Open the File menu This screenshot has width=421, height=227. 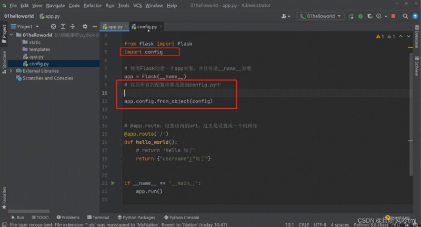pos(13,5)
